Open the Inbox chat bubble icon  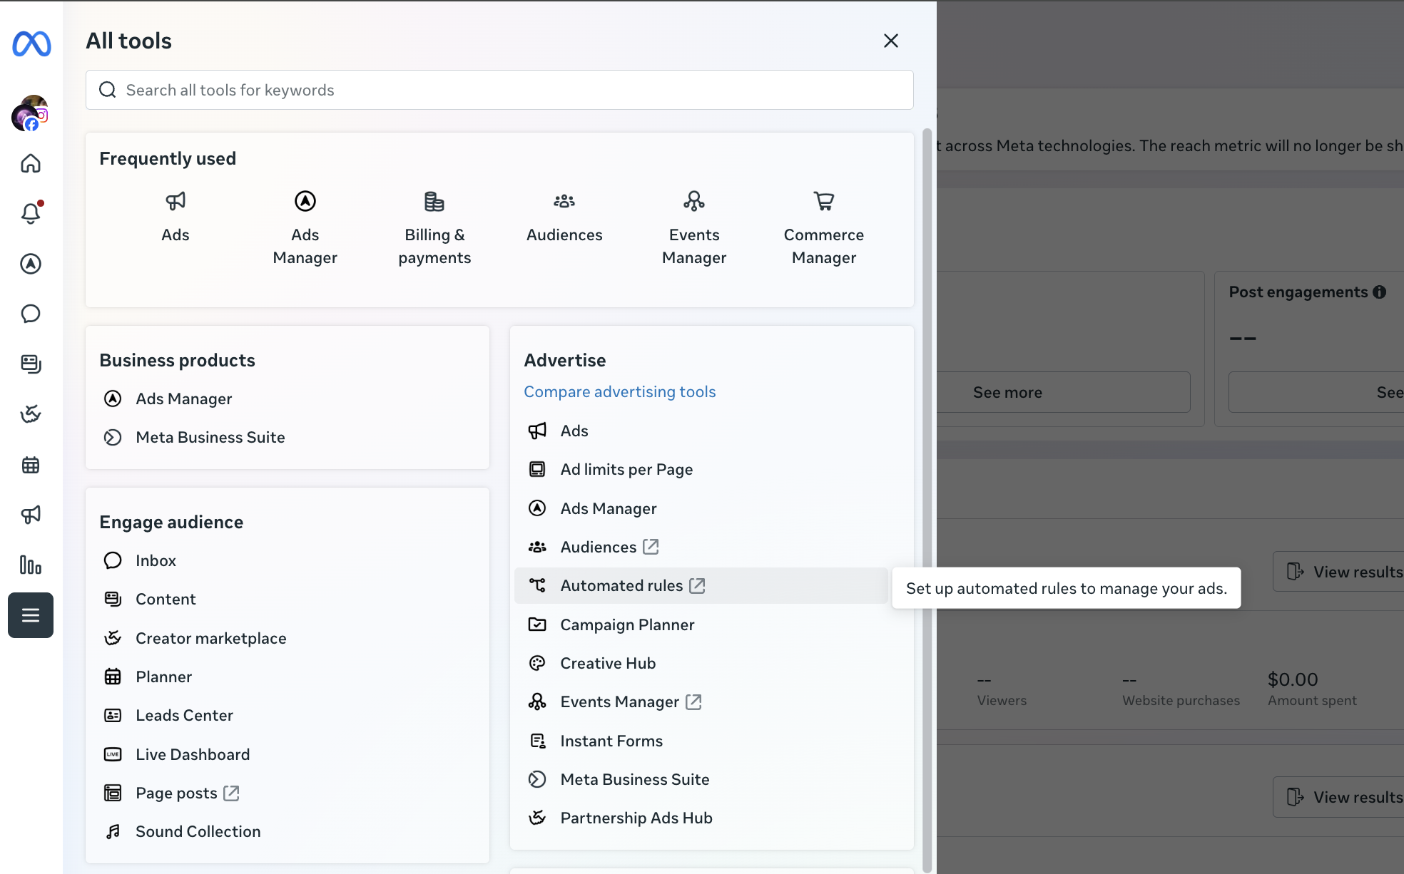coord(31,314)
